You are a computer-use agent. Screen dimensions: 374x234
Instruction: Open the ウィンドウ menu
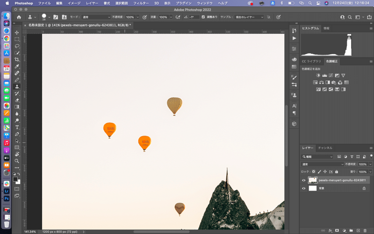[x=204, y=3]
